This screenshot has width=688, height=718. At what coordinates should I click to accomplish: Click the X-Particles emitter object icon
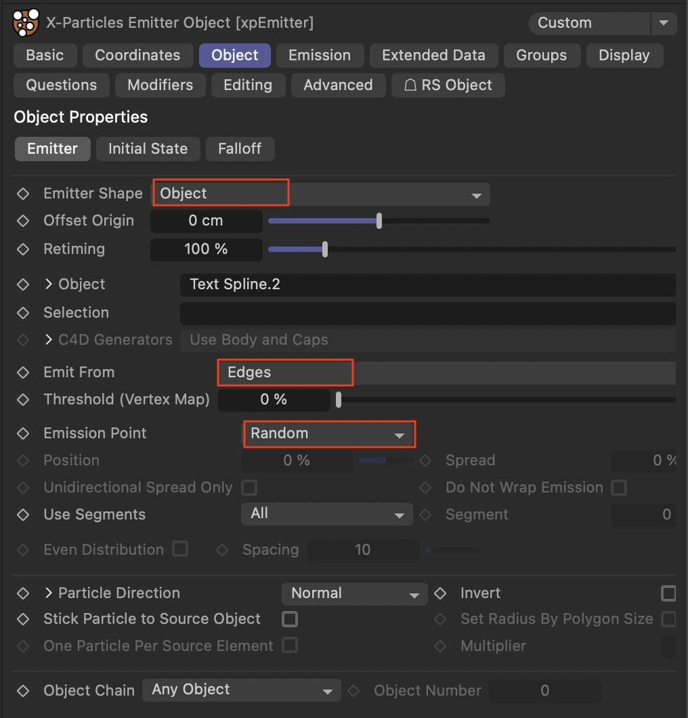26,22
